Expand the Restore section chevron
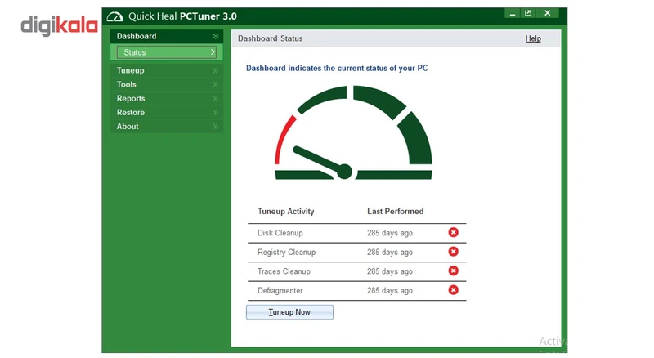The image size is (654, 358). tap(216, 113)
